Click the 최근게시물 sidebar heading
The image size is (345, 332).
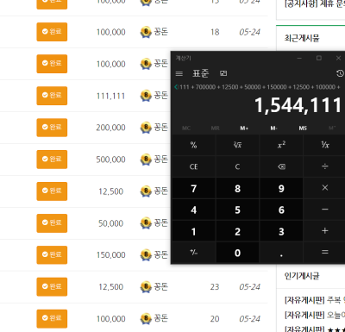(302, 38)
